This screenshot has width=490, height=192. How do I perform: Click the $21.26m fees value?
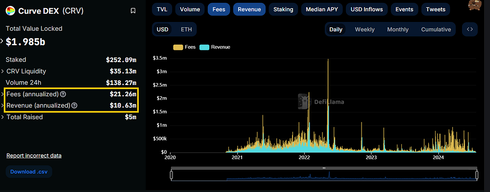click(x=123, y=94)
